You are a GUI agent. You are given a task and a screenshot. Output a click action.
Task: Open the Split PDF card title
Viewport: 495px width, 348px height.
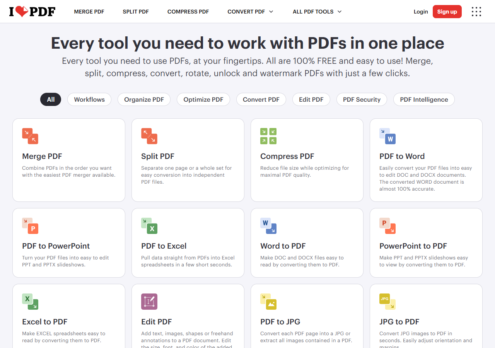tap(158, 156)
